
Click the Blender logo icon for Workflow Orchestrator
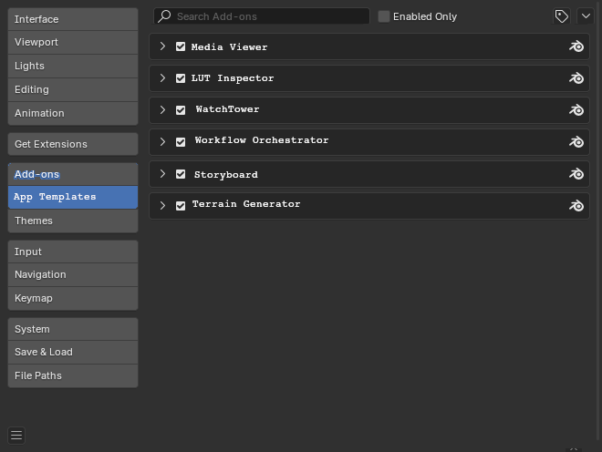[576, 142]
